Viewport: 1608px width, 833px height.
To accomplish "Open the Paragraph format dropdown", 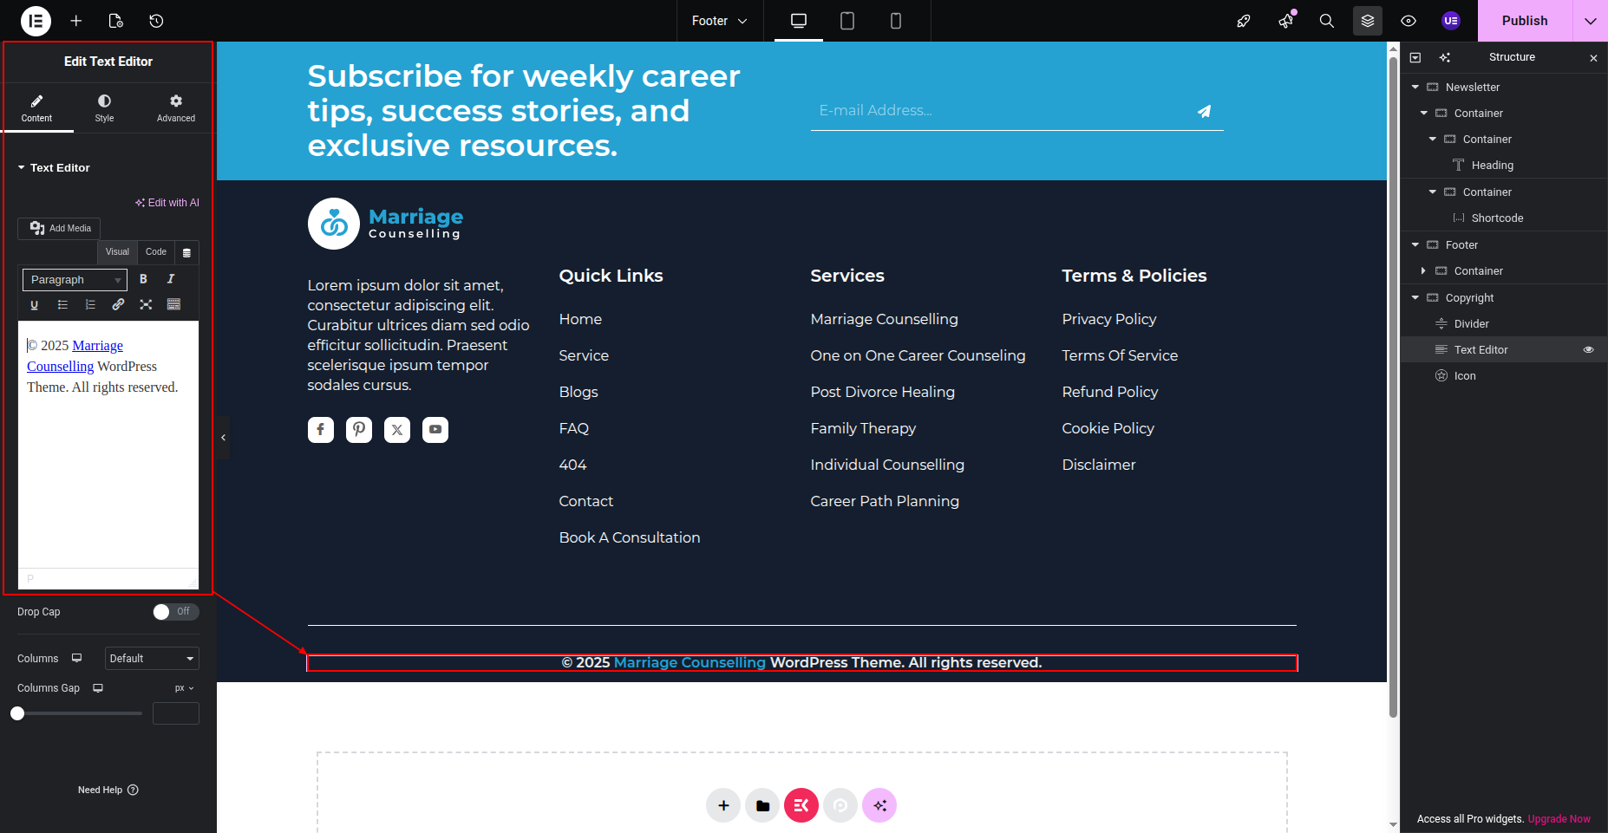I will click(x=75, y=280).
